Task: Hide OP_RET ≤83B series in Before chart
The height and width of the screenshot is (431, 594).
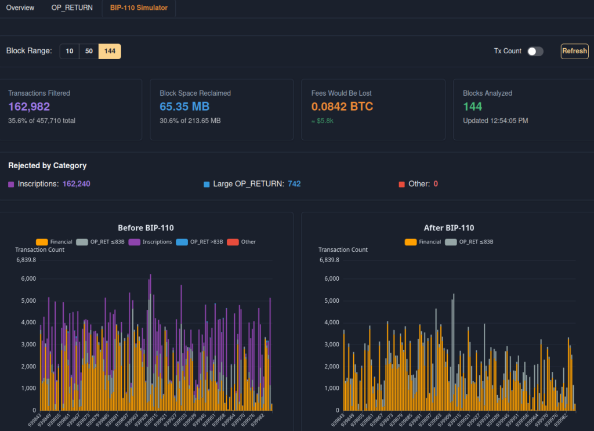Action: (x=100, y=242)
